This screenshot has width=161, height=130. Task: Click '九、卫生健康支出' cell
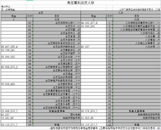(57, 50)
